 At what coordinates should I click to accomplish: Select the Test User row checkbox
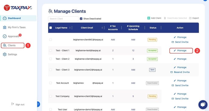50,109
